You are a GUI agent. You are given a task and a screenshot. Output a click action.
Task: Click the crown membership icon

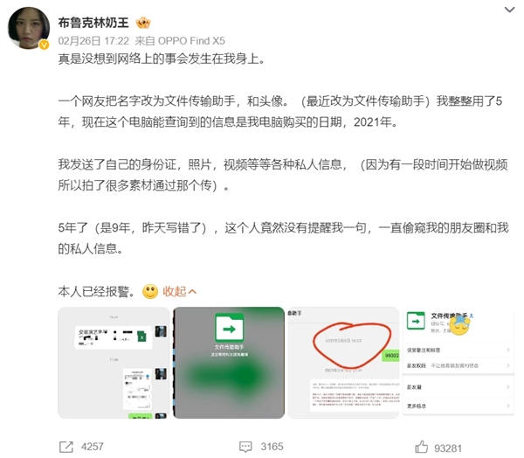click(x=143, y=23)
